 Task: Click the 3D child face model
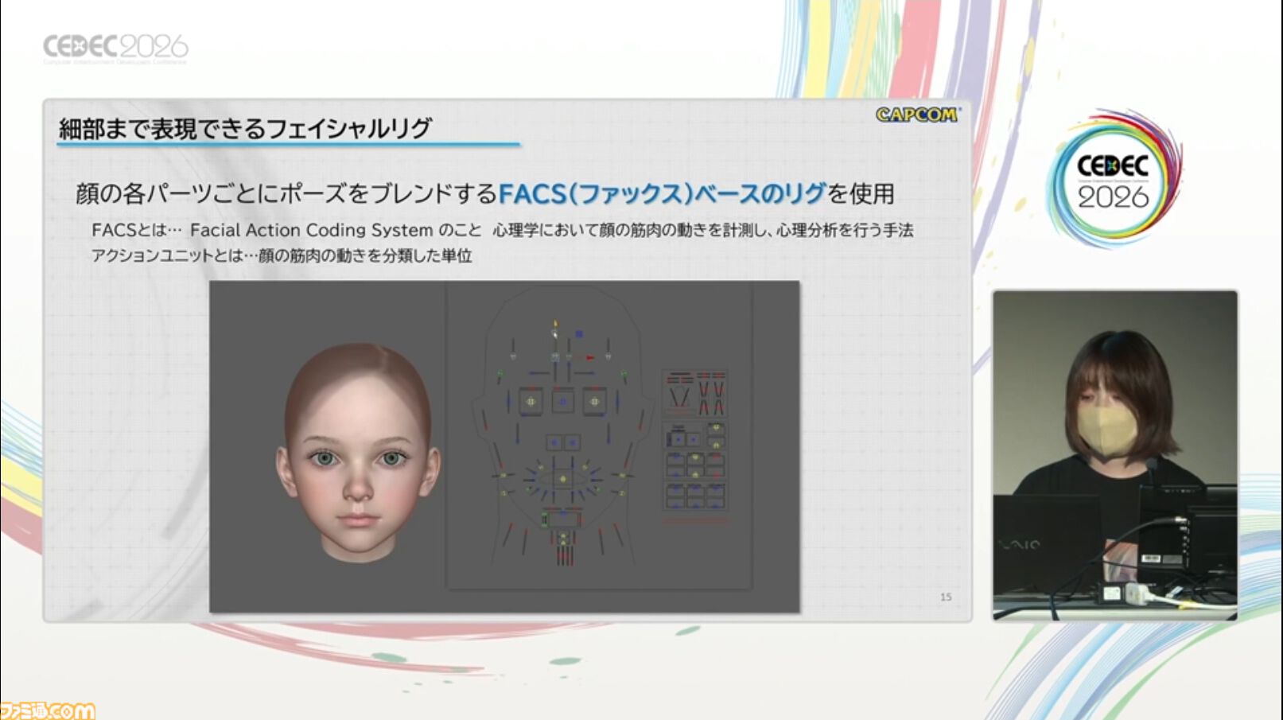coord(358,452)
